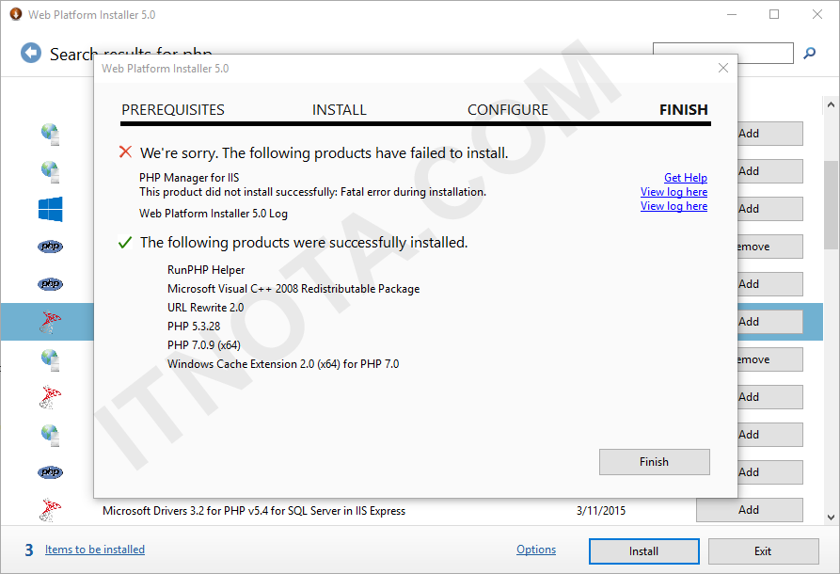Viewport: 840px width, 574px height.
Task: Switch to the PREREQUISITES step
Action: [x=173, y=109]
